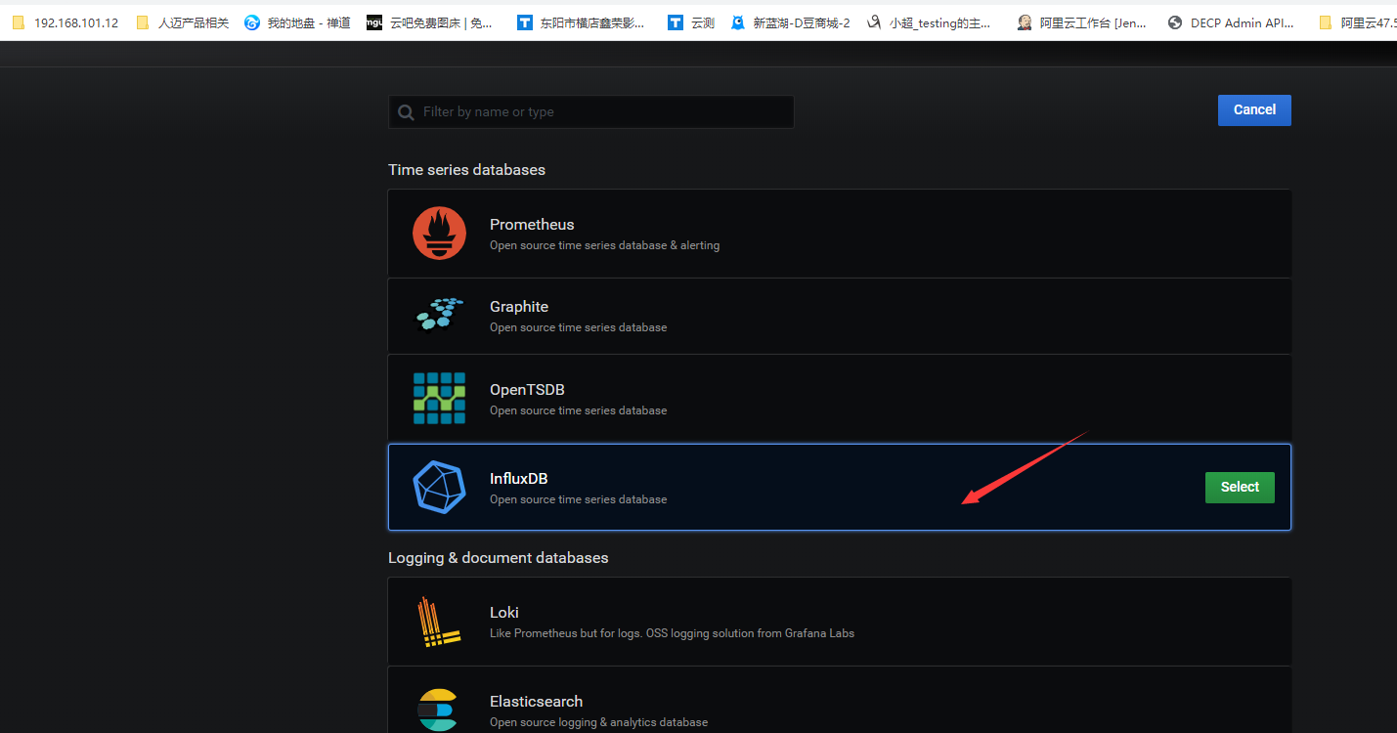Viewport: 1397px width, 733px height.
Task: Open the 东阳市横店鑫荣影 bookmark
Action: point(582,22)
